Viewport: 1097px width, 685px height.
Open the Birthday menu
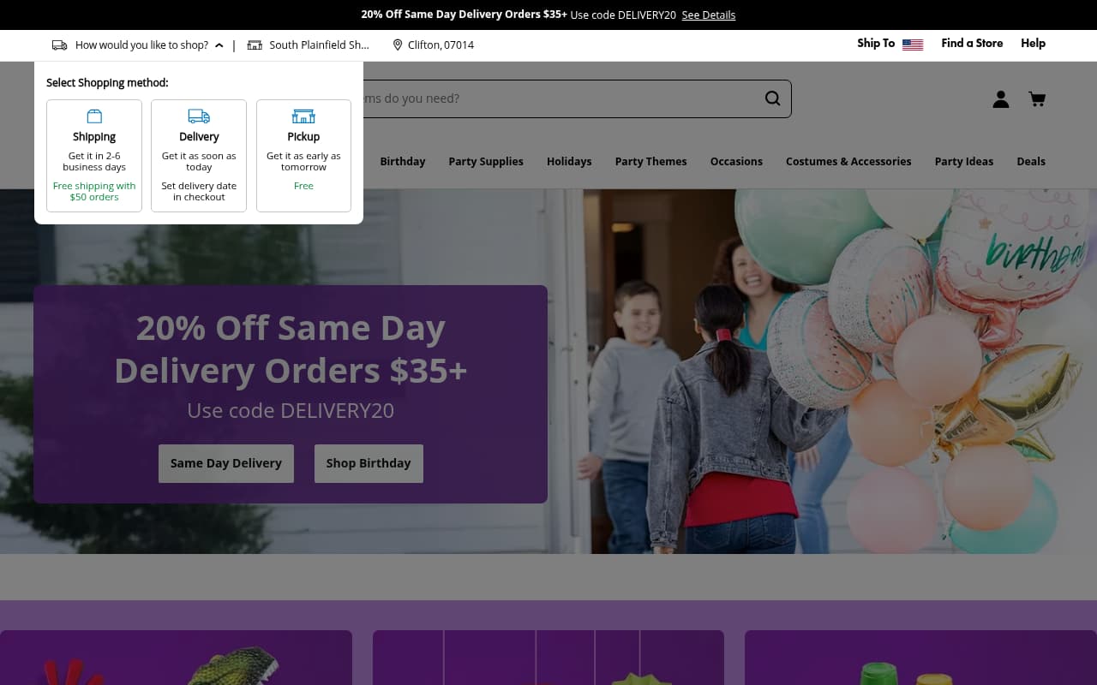coord(403,161)
